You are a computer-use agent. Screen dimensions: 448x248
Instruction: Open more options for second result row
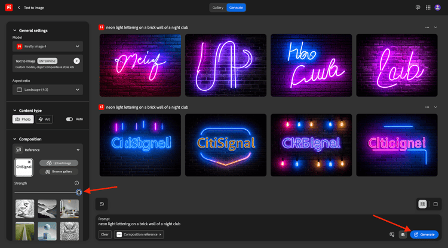427,107
